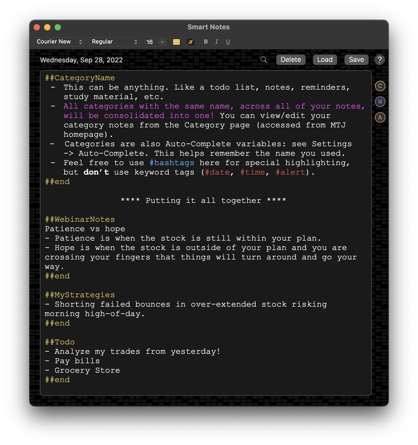
Task: Toggle italic formatting with the I button
Action: click(x=217, y=42)
